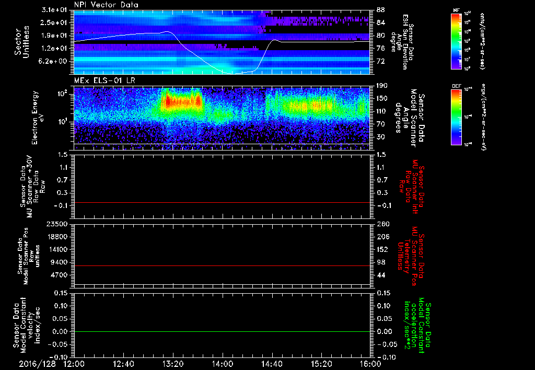Click the "DEF" label above the color bar

tap(456, 86)
